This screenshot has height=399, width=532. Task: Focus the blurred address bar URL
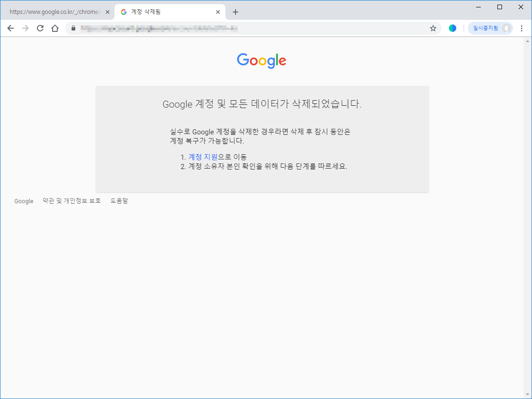(159, 28)
